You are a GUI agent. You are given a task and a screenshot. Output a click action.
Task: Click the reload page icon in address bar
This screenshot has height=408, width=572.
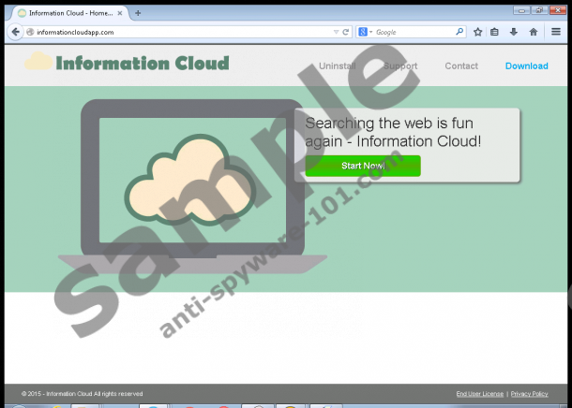pyautogui.click(x=346, y=32)
